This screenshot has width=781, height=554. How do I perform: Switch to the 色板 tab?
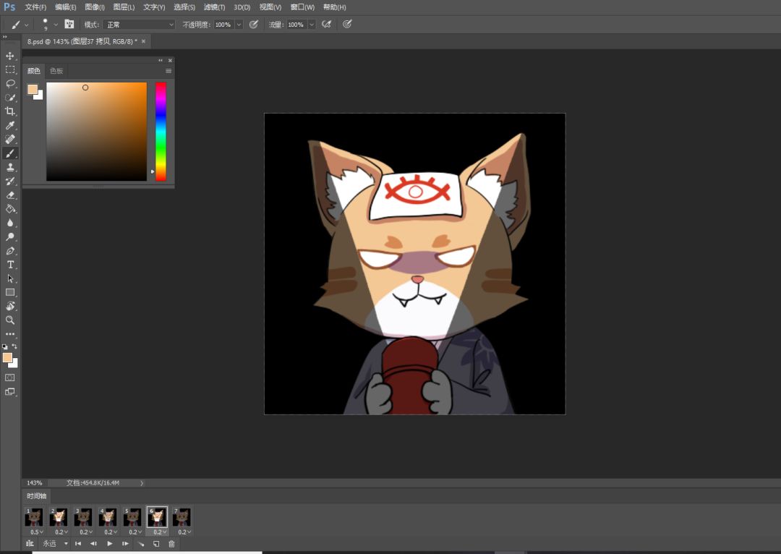56,71
